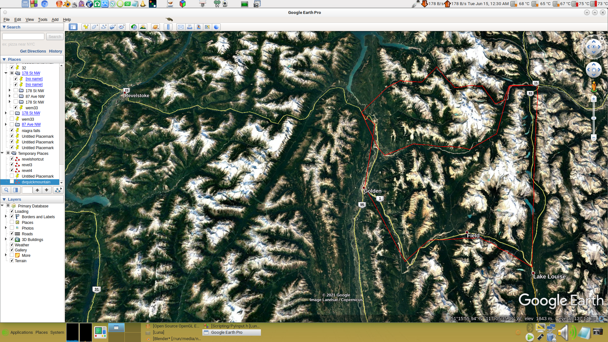This screenshot has height=342, width=608.
Task: Uncheck the Roads layer checkbox
Action: click(x=12, y=234)
